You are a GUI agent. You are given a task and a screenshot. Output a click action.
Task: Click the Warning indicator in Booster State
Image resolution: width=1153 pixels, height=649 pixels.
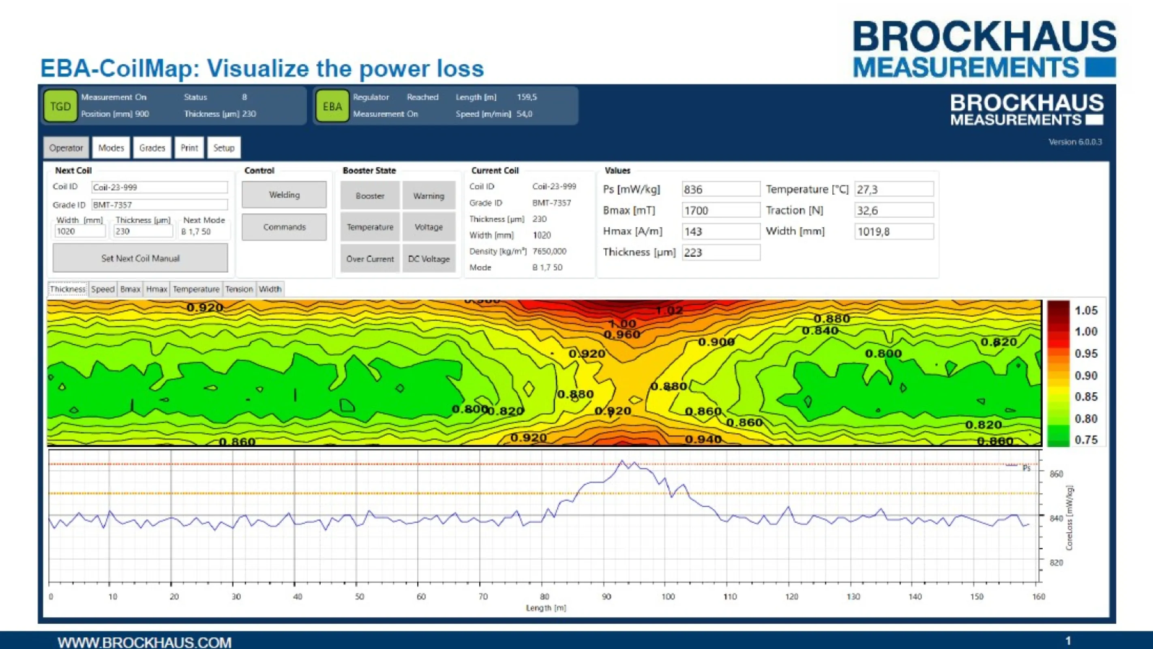(429, 195)
